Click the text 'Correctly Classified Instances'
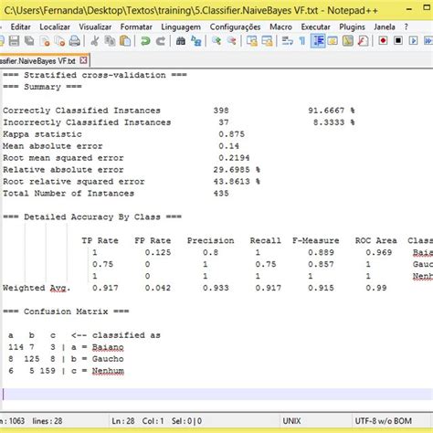The height and width of the screenshot is (433, 433). coord(81,111)
